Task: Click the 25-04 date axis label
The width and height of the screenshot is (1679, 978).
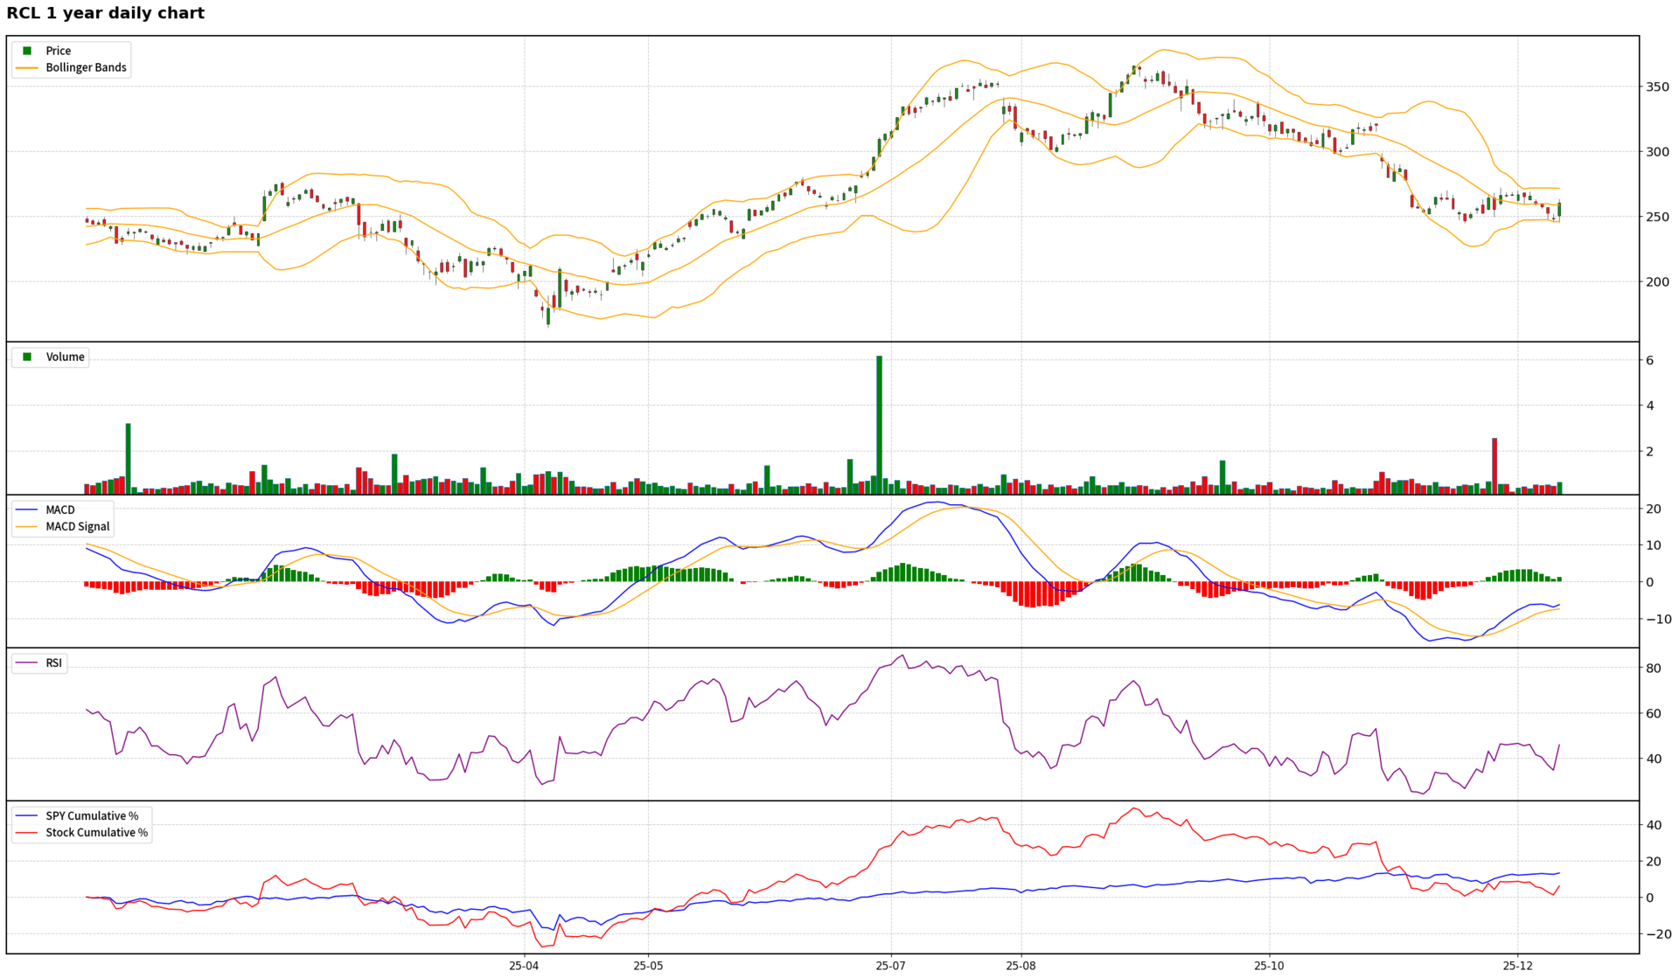Action: 524,966
